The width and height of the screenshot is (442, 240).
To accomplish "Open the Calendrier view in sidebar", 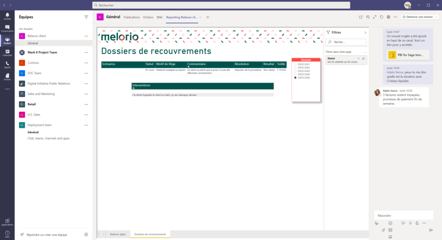I will click(x=7, y=53).
